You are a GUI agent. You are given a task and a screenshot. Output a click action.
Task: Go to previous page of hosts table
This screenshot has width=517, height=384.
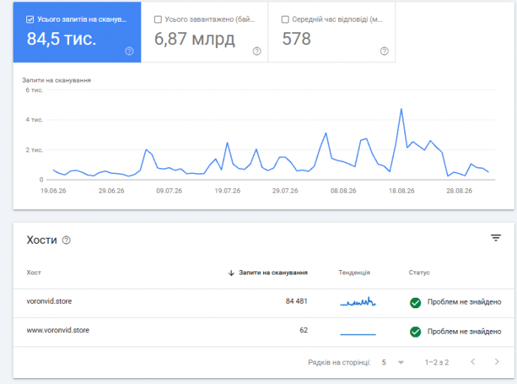point(473,362)
